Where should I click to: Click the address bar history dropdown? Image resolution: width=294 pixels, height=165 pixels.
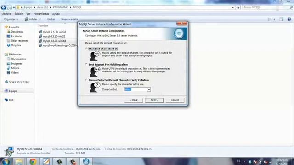(233, 7)
